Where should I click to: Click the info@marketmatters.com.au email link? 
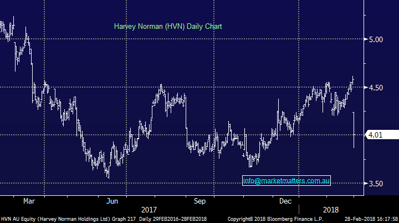click(287, 181)
